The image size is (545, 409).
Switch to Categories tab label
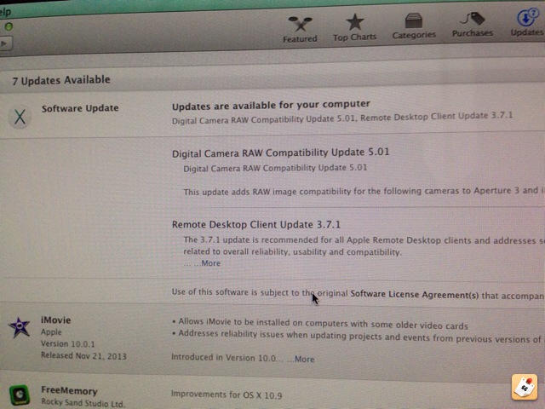(414, 35)
